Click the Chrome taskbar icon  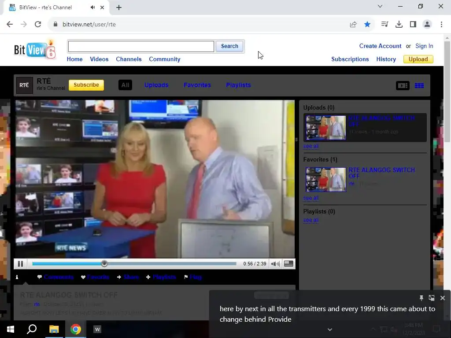[x=76, y=329]
